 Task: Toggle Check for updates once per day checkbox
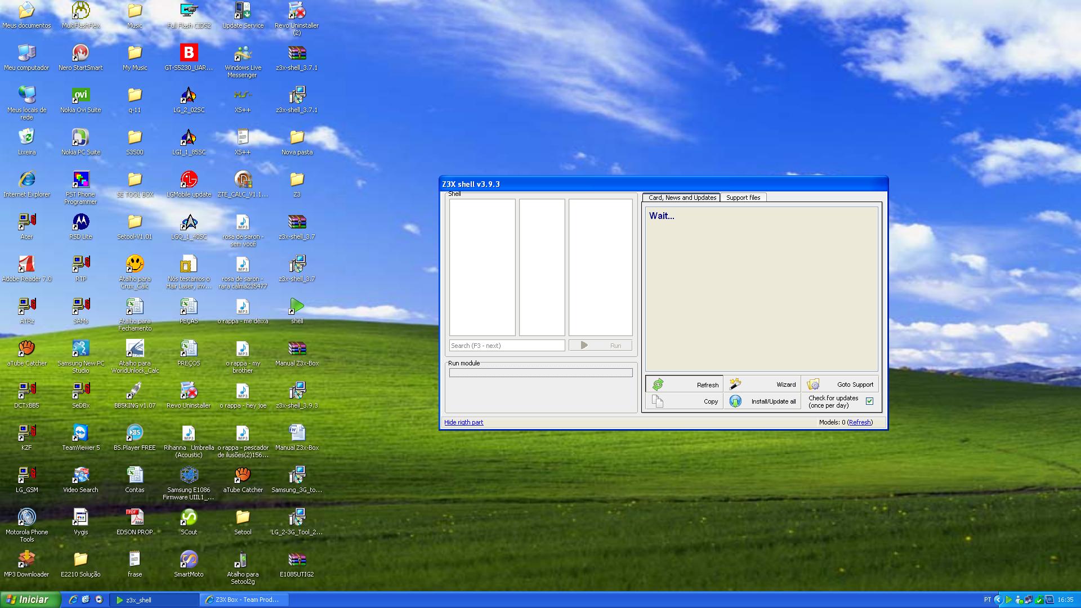point(869,401)
